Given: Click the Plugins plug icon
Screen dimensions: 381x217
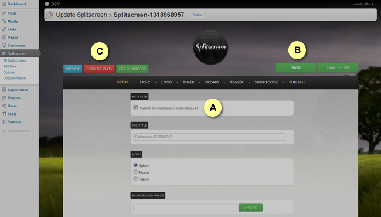Looking at the screenshot, I should [4, 98].
